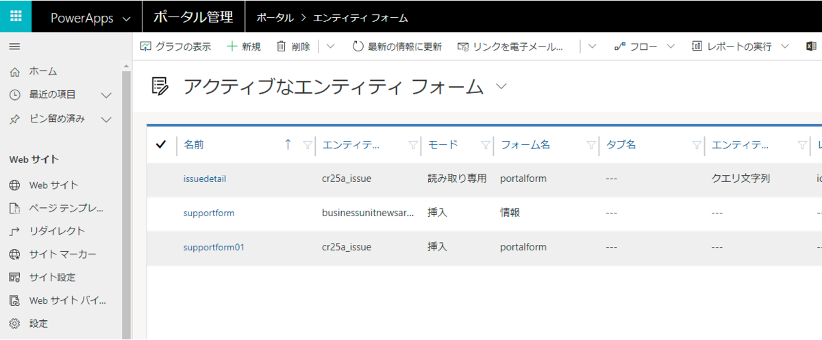This screenshot has width=822, height=340.
Task: Click the 名前 column header
Action: (x=194, y=144)
